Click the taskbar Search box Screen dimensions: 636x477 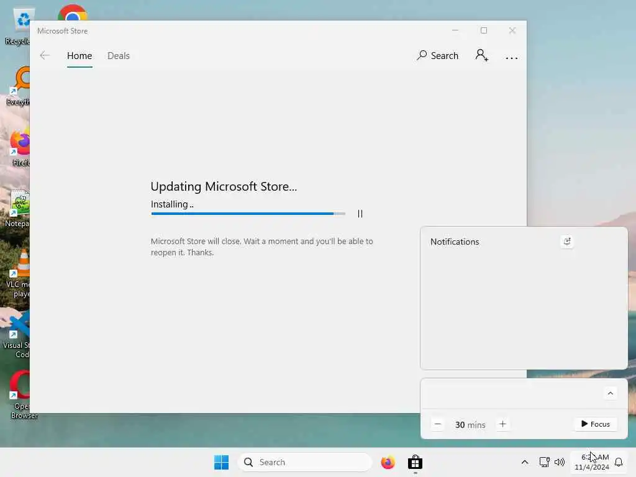click(304, 462)
